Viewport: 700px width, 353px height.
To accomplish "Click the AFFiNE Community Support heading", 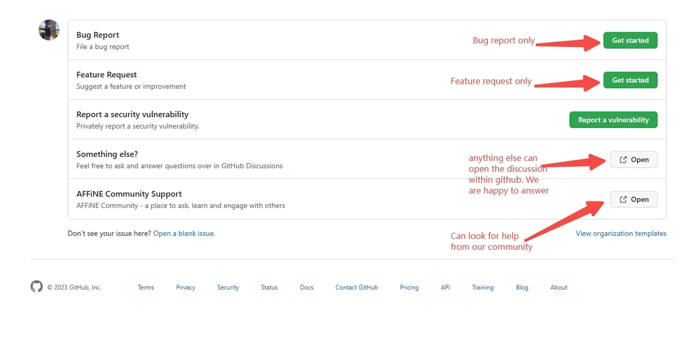I will (129, 194).
